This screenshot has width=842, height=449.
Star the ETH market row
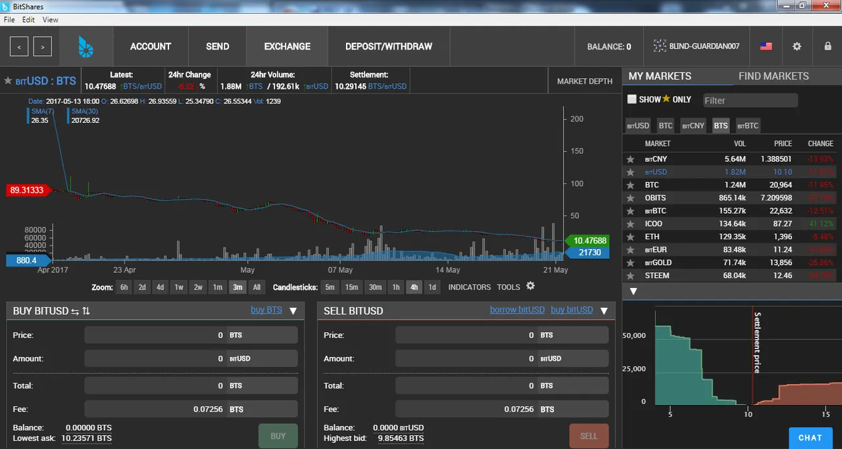pyautogui.click(x=630, y=237)
